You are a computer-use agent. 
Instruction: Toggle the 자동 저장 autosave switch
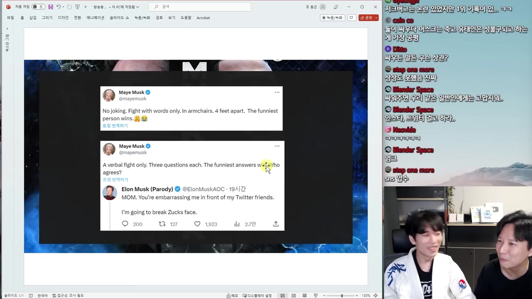pos(38,7)
